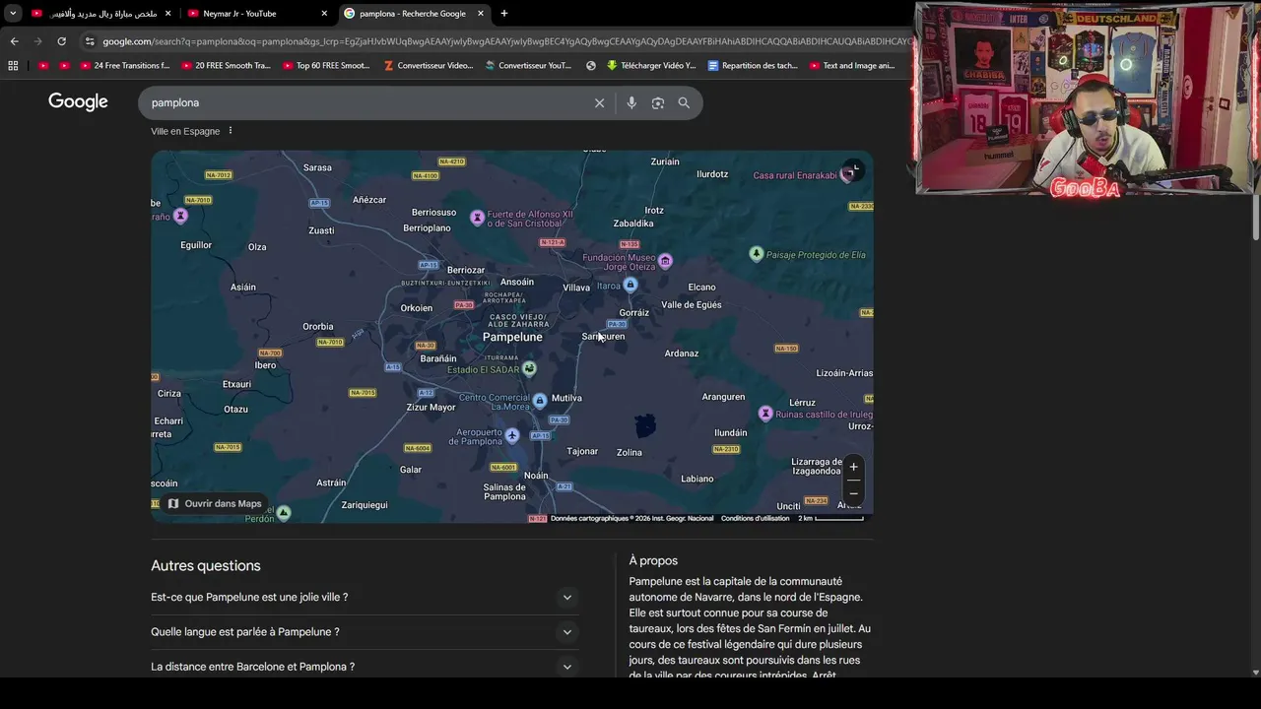Expand Quelle langue est parlée à Pampelune
This screenshot has width=1261, height=709.
coord(365,632)
